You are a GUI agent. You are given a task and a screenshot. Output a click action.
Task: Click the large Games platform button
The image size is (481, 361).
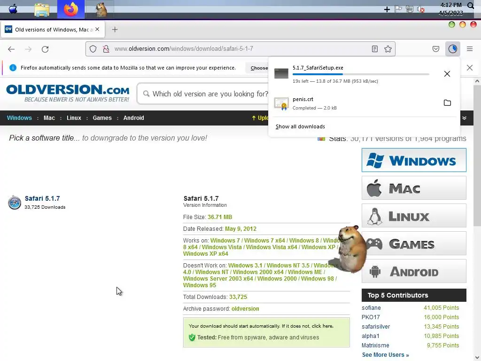click(x=414, y=243)
